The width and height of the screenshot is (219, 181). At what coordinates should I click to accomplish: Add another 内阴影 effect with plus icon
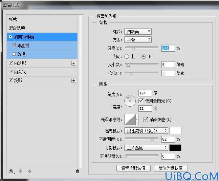click(x=74, y=63)
